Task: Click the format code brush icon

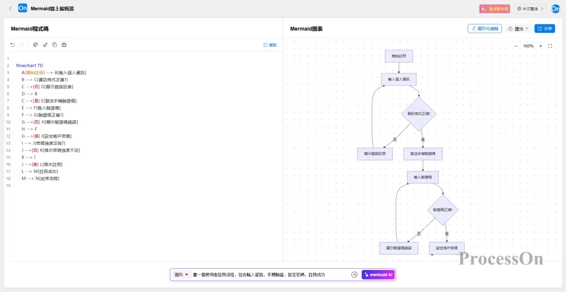Action: pos(45,45)
